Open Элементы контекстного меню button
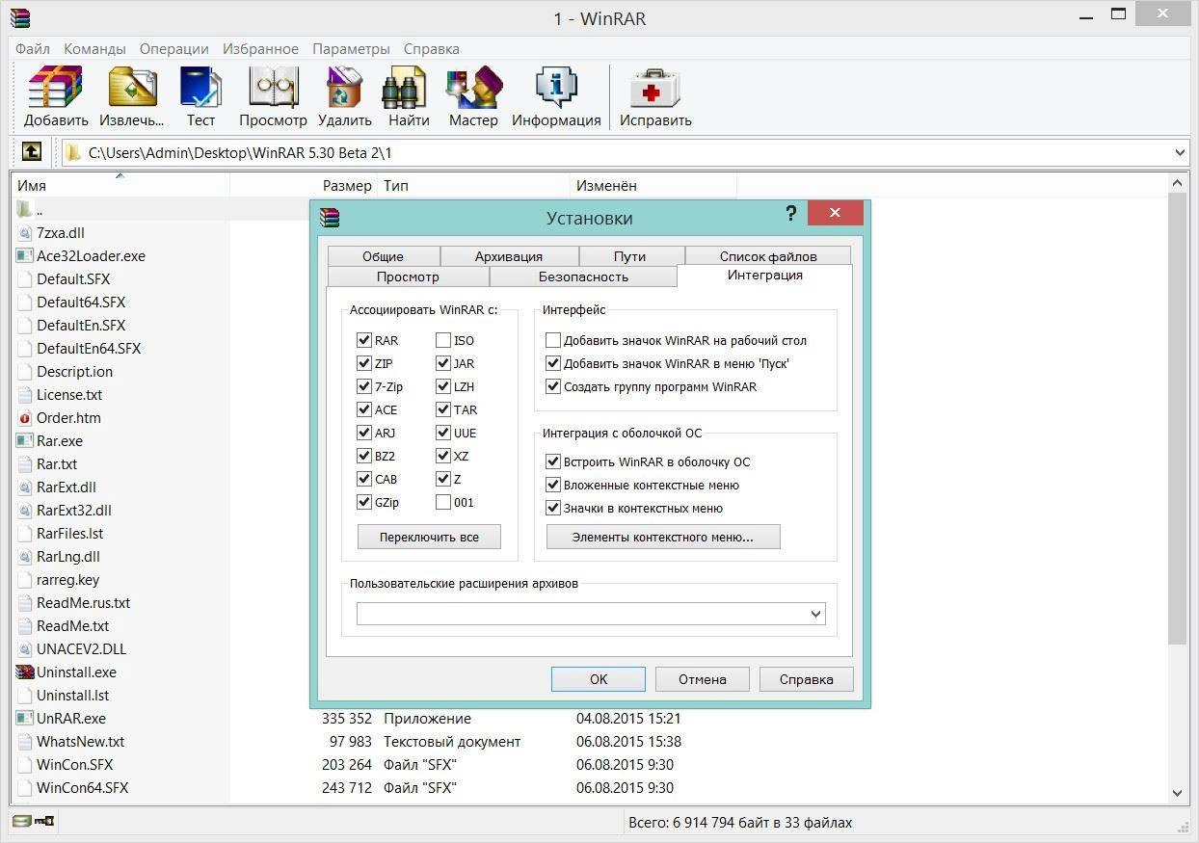This screenshot has width=1199, height=843. [x=663, y=537]
